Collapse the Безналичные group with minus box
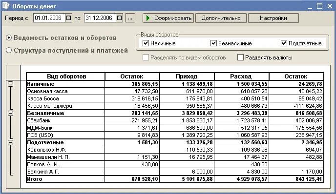This screenshot has width=336, height=194. tap(11, 113)
